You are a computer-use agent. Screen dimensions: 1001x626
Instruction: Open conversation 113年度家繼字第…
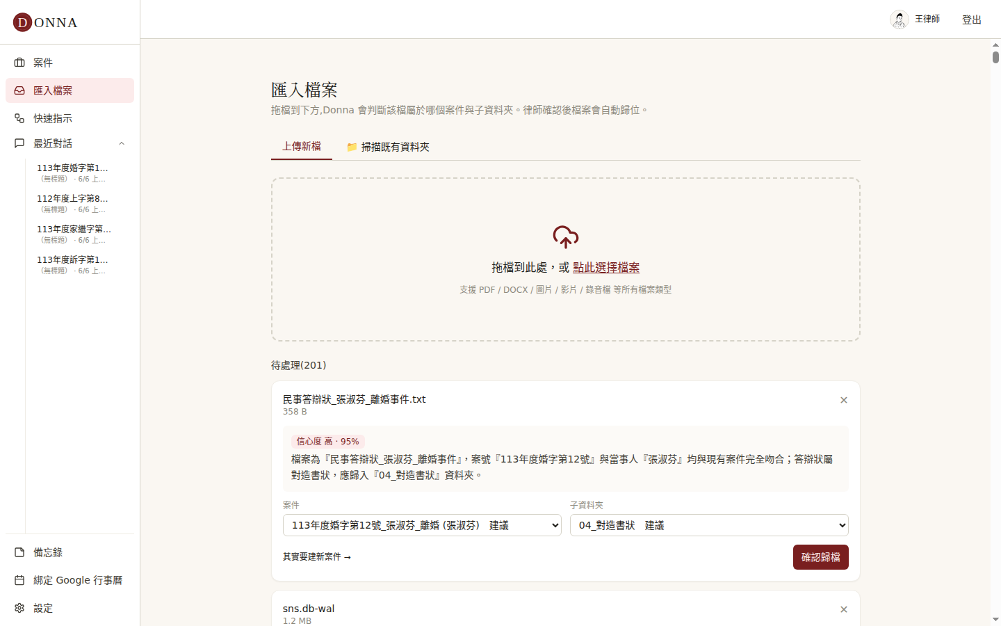(x=72, y=234)
